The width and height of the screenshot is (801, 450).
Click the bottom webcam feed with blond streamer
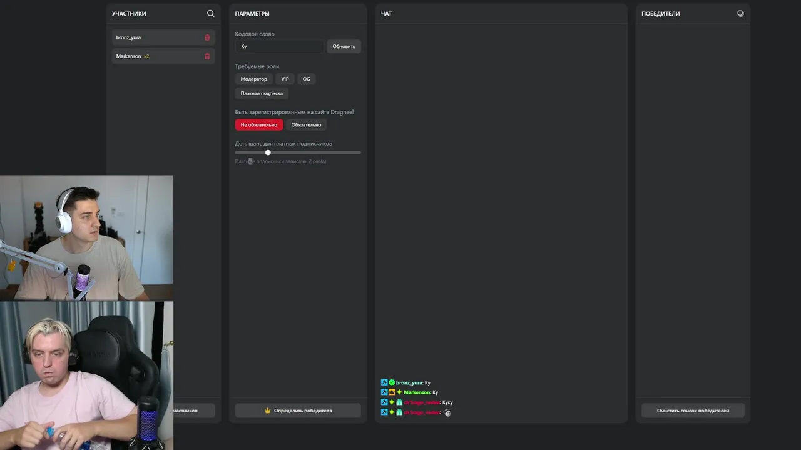point(86,376)
